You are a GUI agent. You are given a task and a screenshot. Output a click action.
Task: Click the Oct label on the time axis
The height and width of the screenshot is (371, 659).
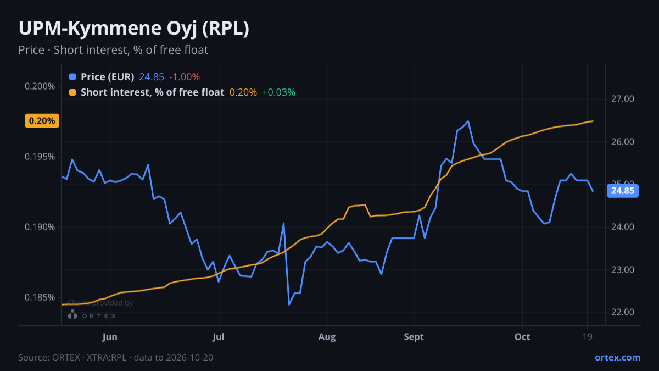522,337
